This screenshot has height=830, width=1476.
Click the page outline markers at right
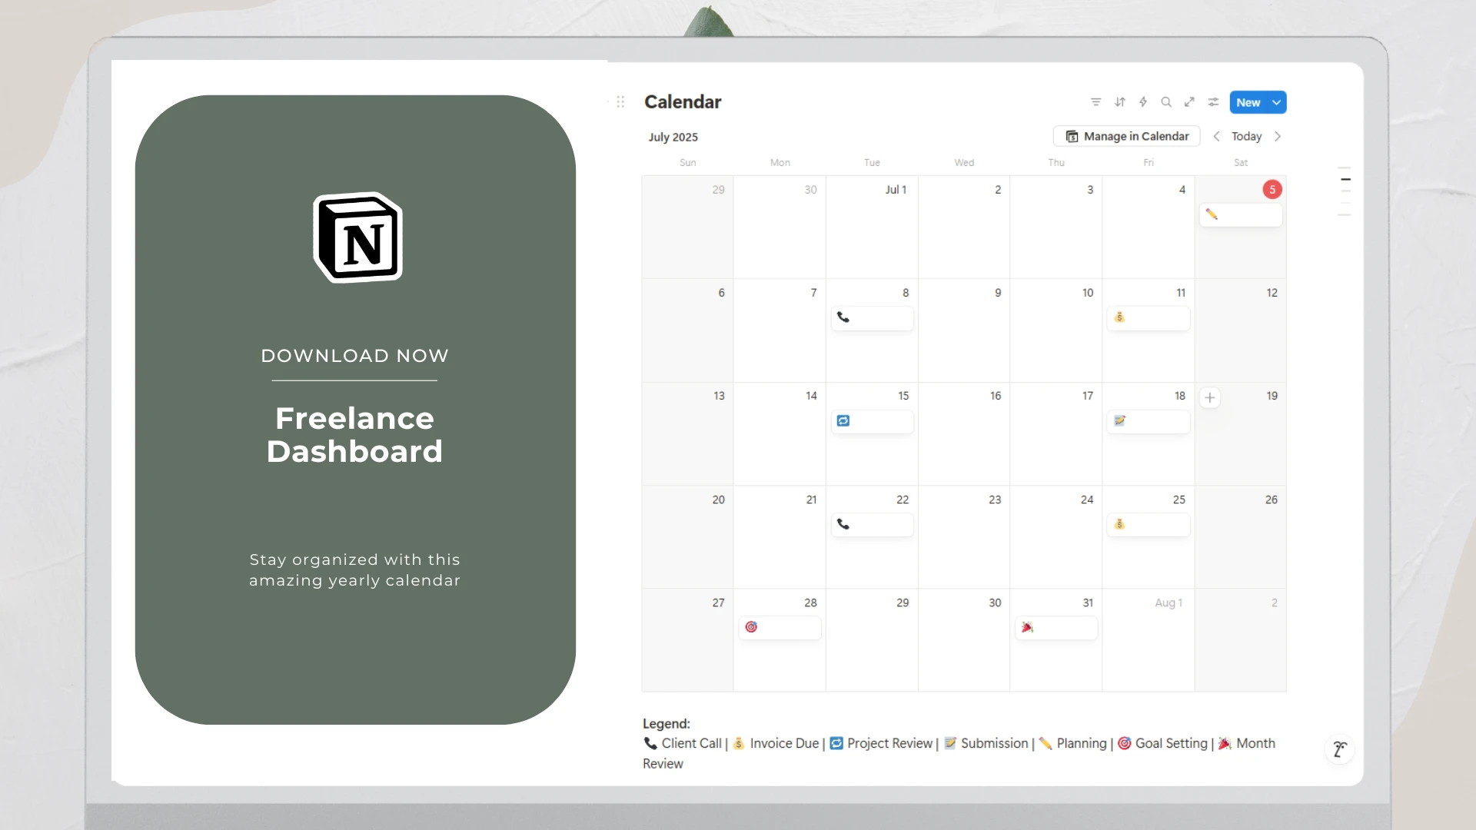pos(1345,191)
